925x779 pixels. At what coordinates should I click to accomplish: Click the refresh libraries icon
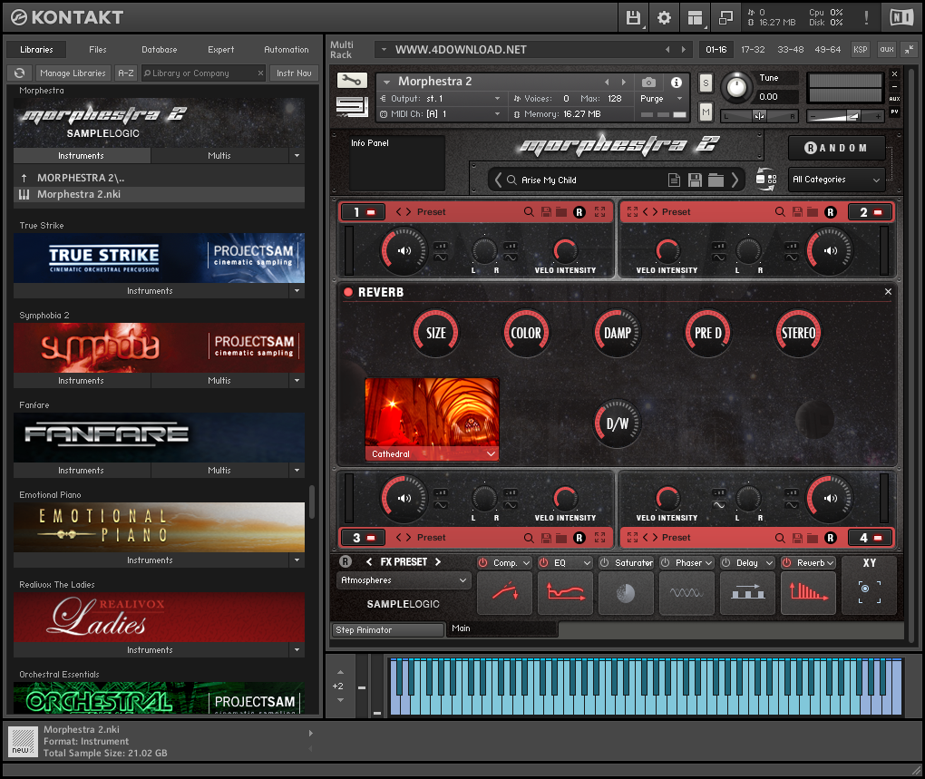click(19, 73)
